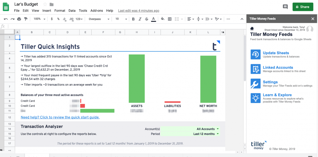Click the Learn & Explore link text
Viewport: 318px width, 157px height.
tap(277, 95)
